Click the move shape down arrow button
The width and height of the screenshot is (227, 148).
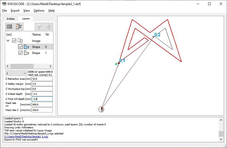click(49, 26)
